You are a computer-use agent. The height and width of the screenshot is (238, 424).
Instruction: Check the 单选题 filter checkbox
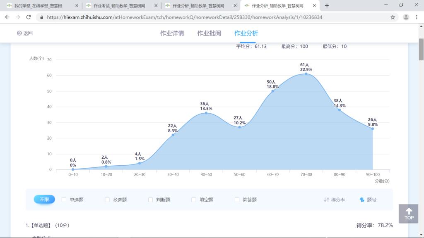pyautogui.click(x=64, y=200)
